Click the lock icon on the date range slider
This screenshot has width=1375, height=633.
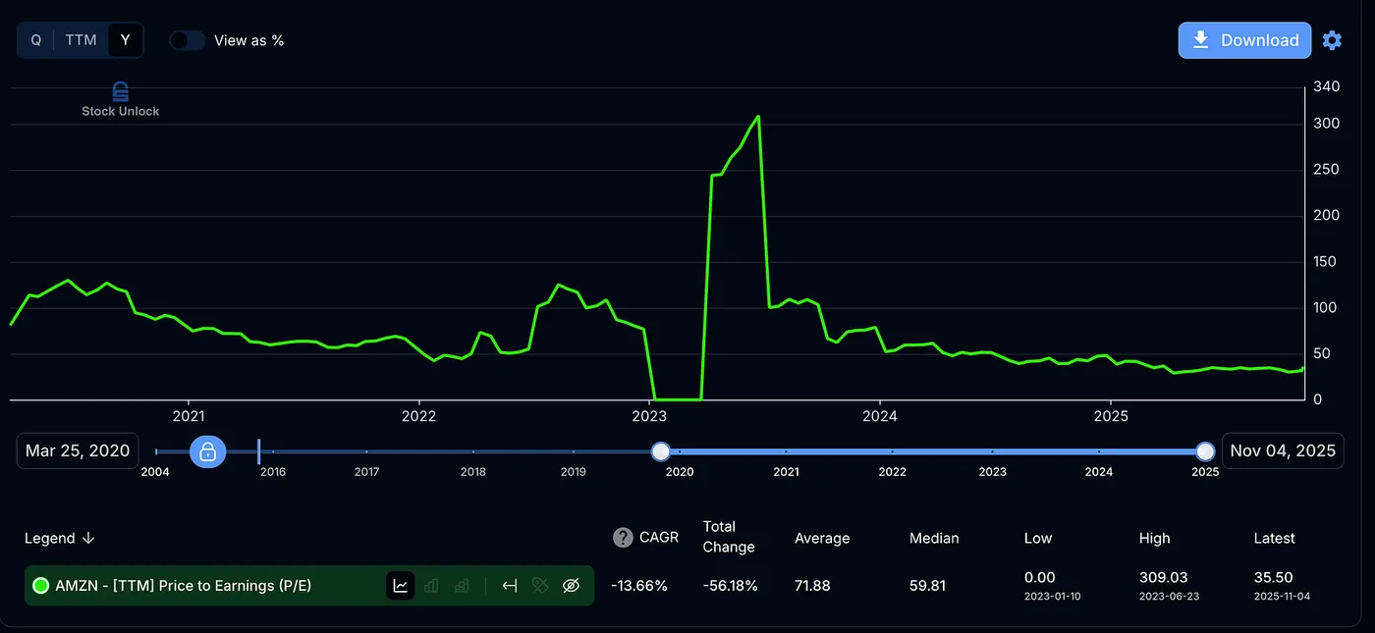[x=207, y=451]
